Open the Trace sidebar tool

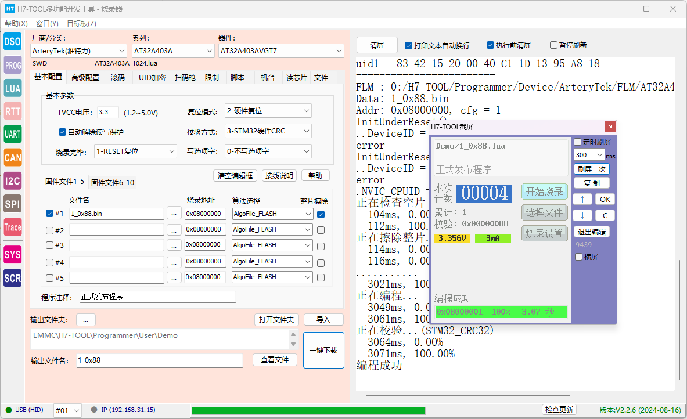click(12, 227)
